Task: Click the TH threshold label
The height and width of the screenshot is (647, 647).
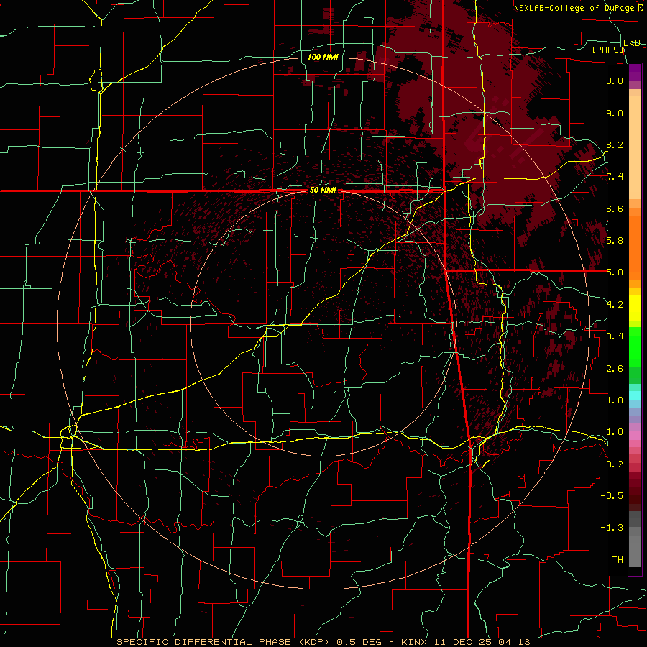Action: point(618,559)
